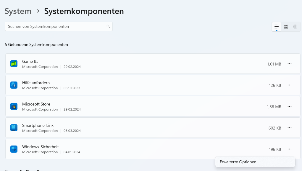Screen dimensions: 302x171
Task: Open more options for Game Bar
Action: click(290, 64)
